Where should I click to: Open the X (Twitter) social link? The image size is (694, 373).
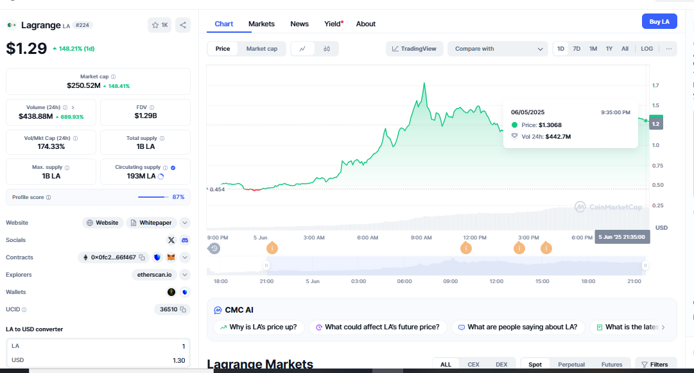pyautogui.click(x=171, y=240)
